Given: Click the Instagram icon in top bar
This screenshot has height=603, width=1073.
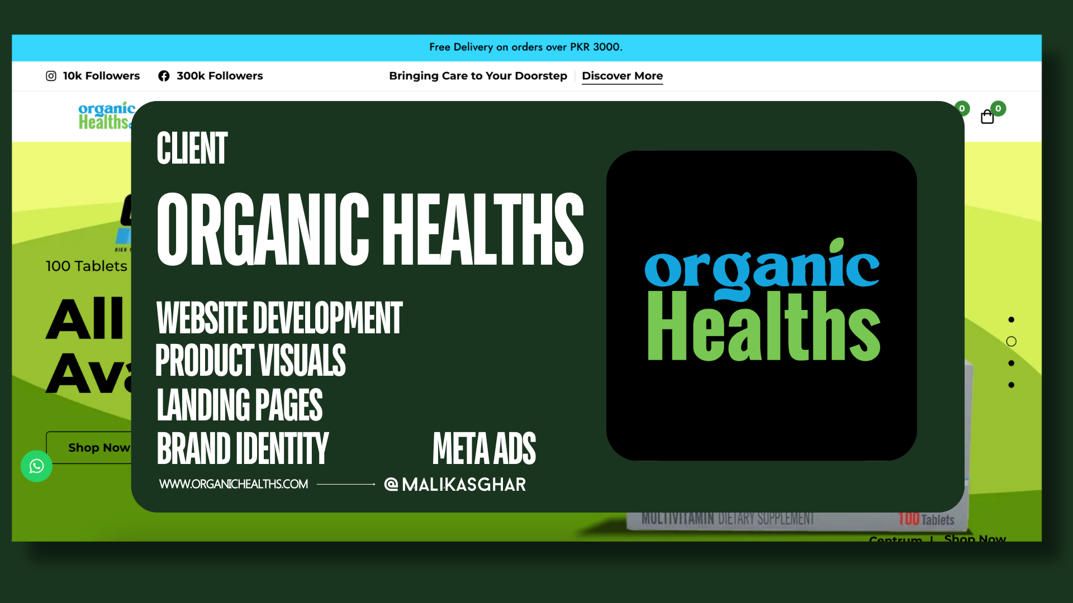Looking at the screenshot, I should 51,76.
